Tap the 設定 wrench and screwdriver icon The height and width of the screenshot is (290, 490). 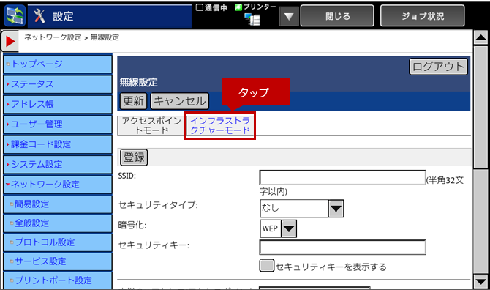(39, 15)
